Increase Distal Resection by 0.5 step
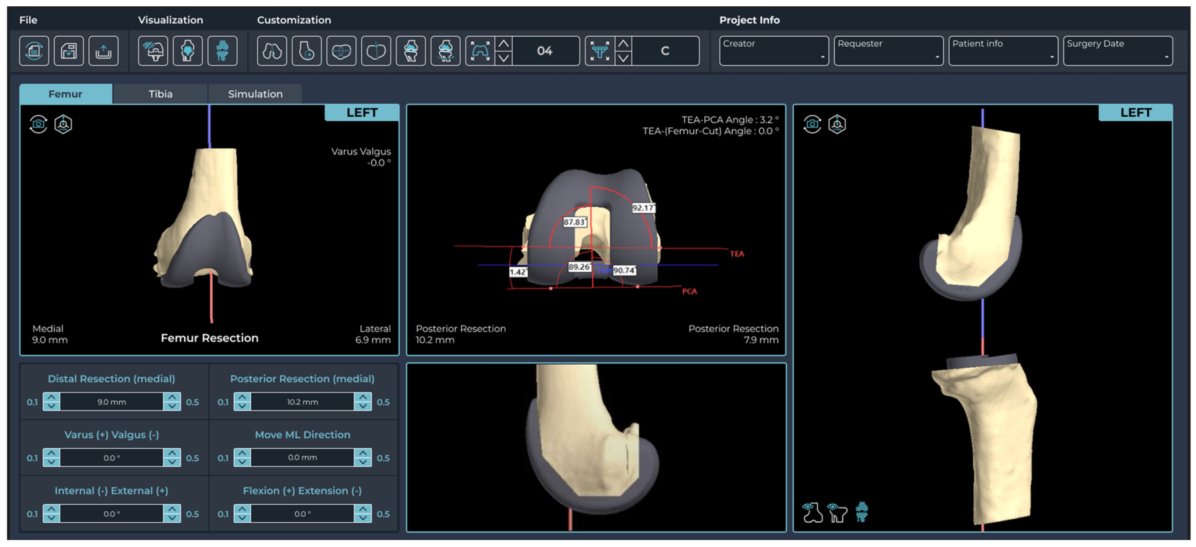1196x547 pixels. tap(172, 398)
